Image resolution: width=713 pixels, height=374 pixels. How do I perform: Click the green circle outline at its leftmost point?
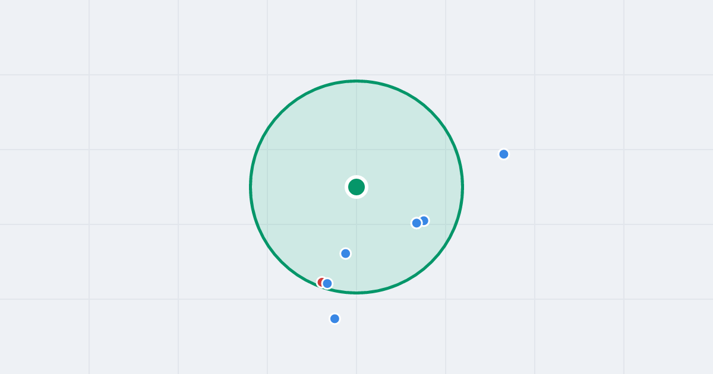click(x=251, y=187)
